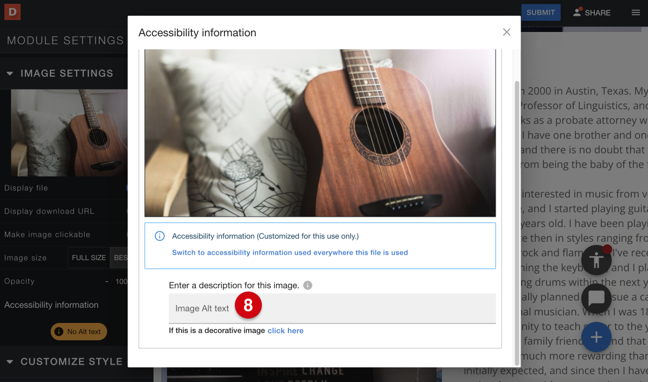
Task: Close the Accessibility information dialog
Action: tap(506, 32)
